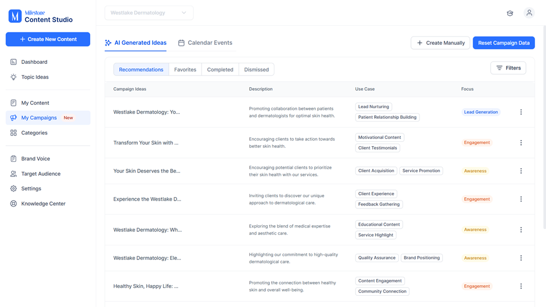Screen dimensions: 546x307
Task: Click the page vertical scrollbar
Action: [x=544, y=128]
